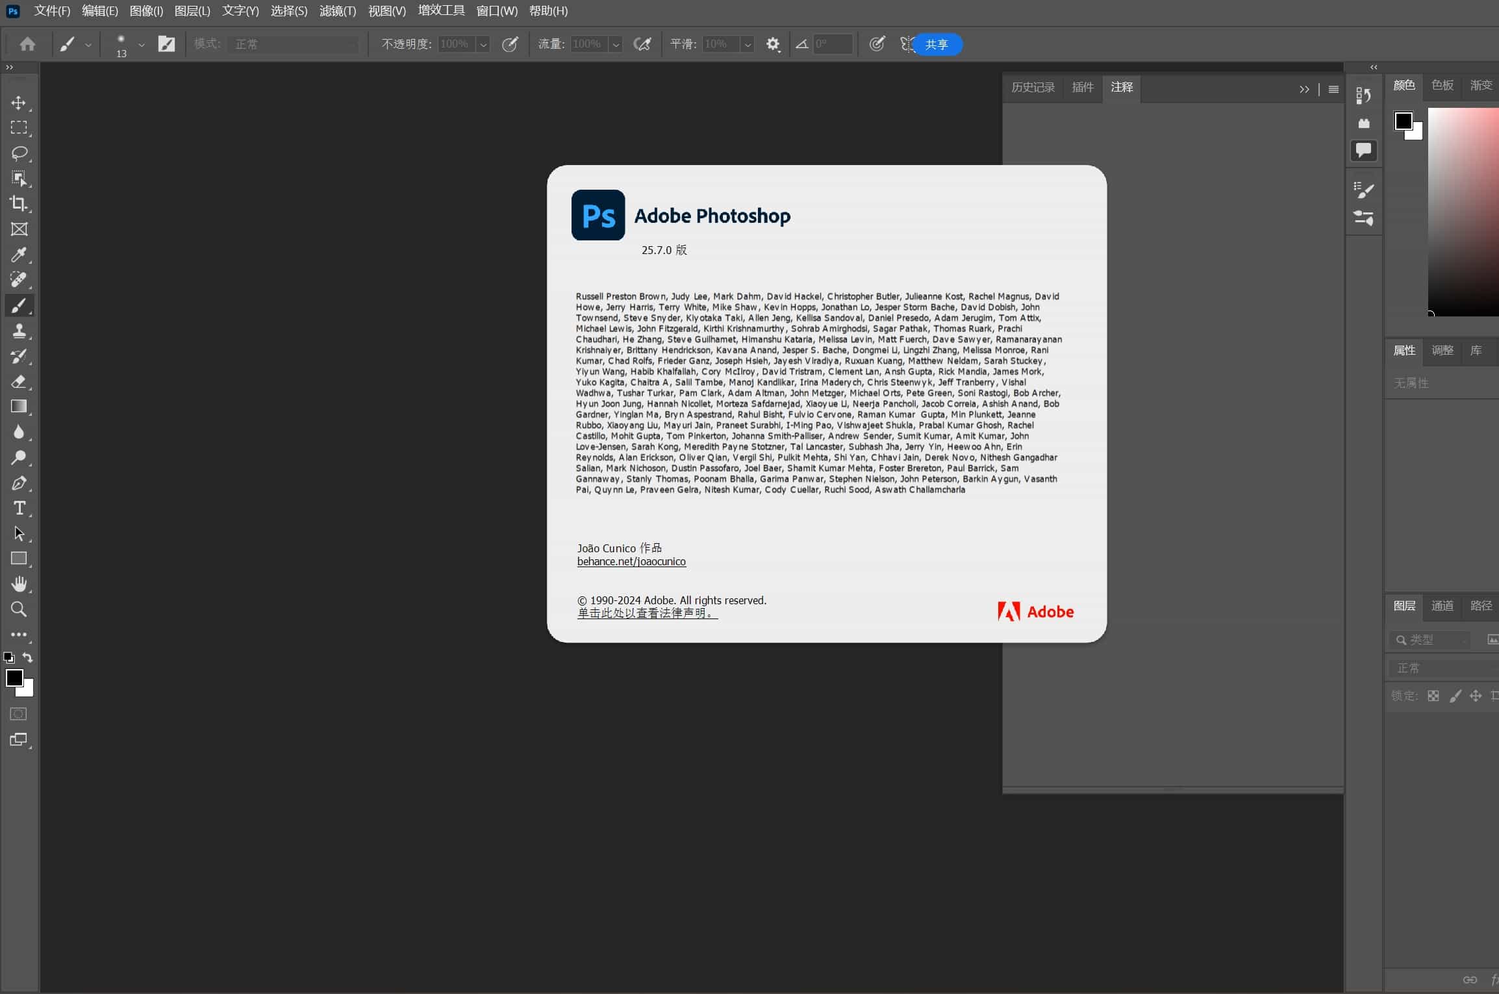Select the Eyedropper tool
The height and width of the screenshot is (994, 1499).
(x=19, y=255)
